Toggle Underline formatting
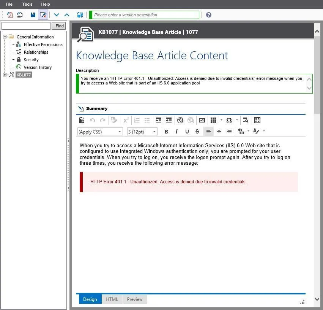Viewport: 323px width, 310px height. point(187,132)
